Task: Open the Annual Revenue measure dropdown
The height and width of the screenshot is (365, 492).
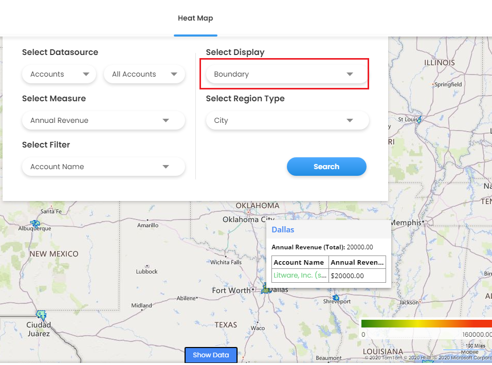Action: [103, 120]
